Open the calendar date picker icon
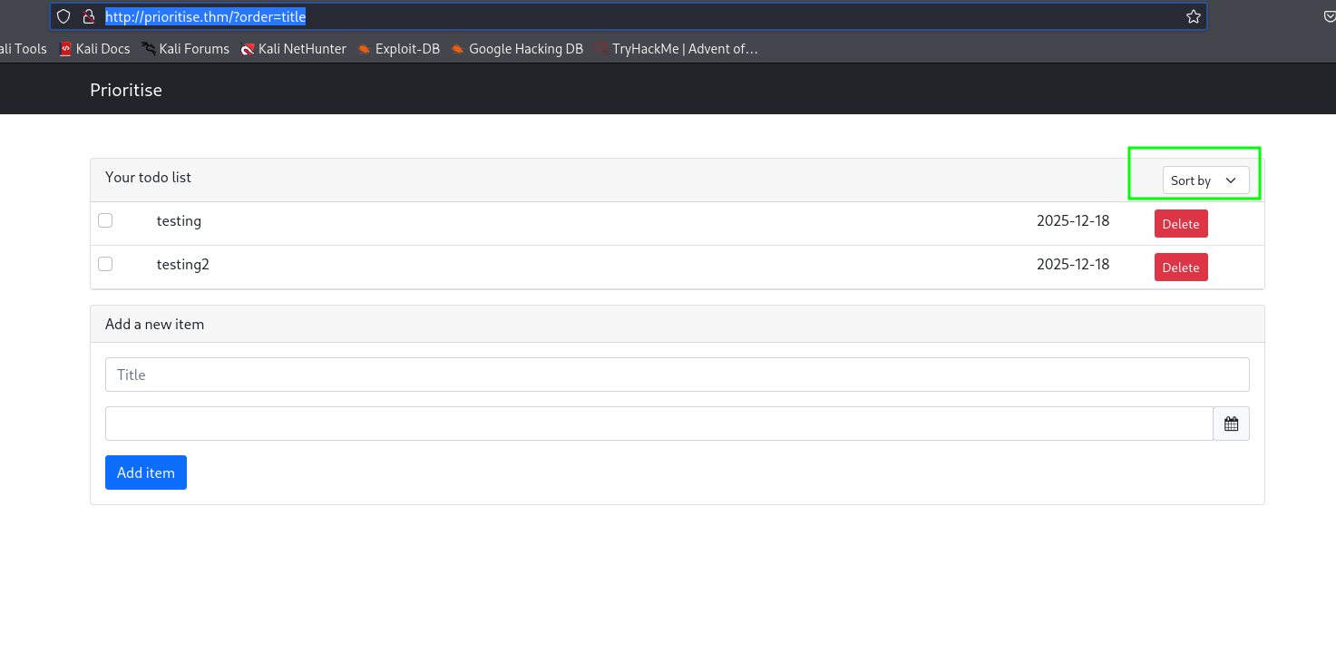The width and height of the screenshot is (1336, 672). tap(1231, 424)
